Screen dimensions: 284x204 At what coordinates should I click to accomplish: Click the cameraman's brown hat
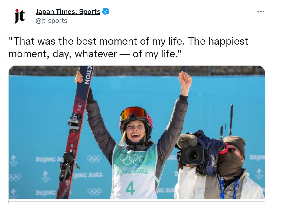pyautogui.click(x=235, y=142)
